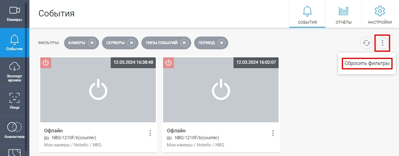399x156 pixels.
Task: Click the События page heading
Action: click(56, 14)
